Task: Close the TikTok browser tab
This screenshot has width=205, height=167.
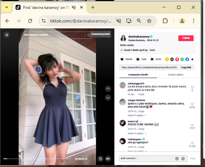Action: (x=81, y=7)
